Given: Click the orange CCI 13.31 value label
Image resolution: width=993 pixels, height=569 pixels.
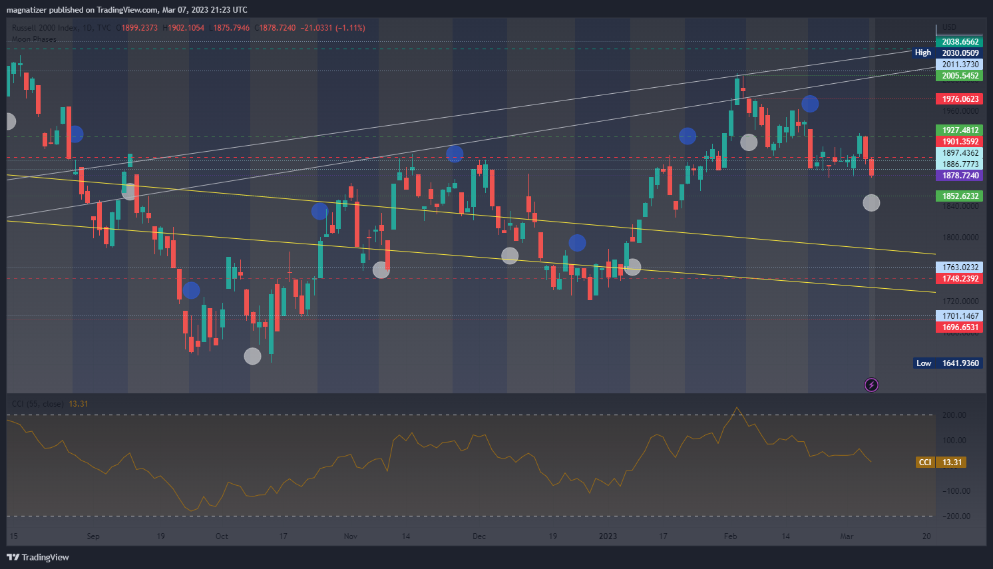Looking at the screenshot, I should [941, 463].
